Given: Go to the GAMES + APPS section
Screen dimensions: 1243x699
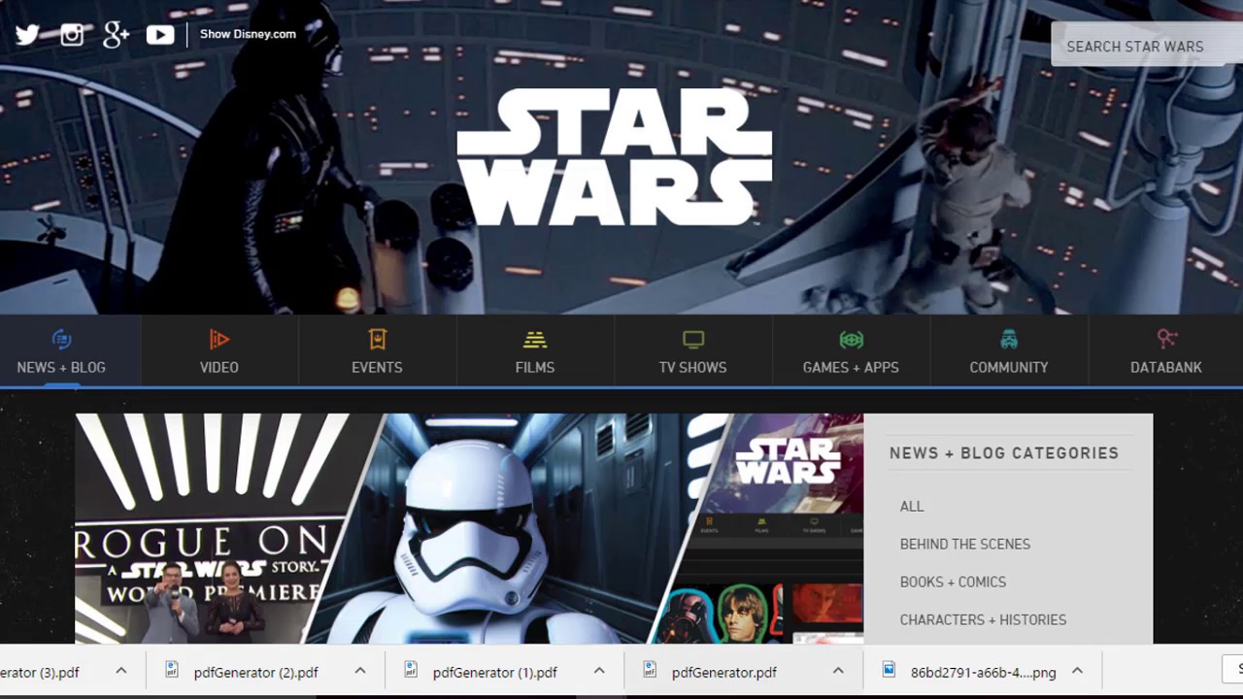Looking at the screenshot, I should point(851,367).
